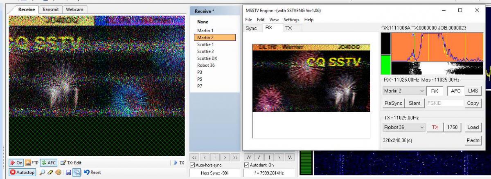The image size is (491, 179).
Task: Click the copy images icon beside save
Action: click(77, 172)
